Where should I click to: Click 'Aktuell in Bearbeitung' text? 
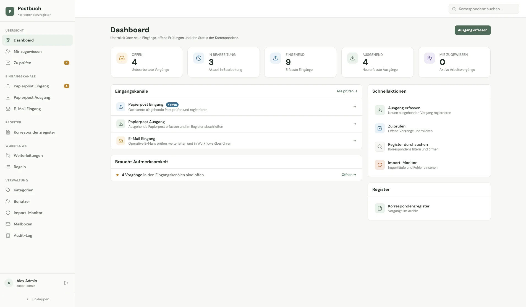[x=225, y=70]
